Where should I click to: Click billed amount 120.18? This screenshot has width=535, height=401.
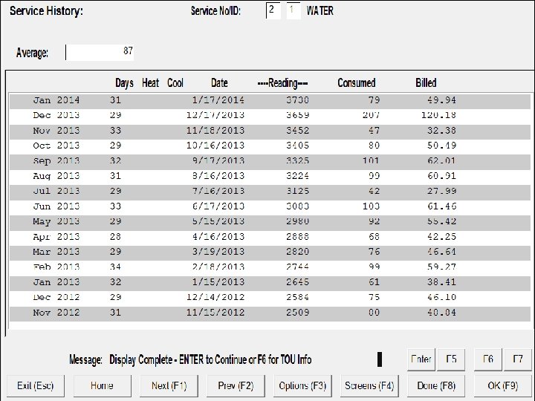point(439,116)
